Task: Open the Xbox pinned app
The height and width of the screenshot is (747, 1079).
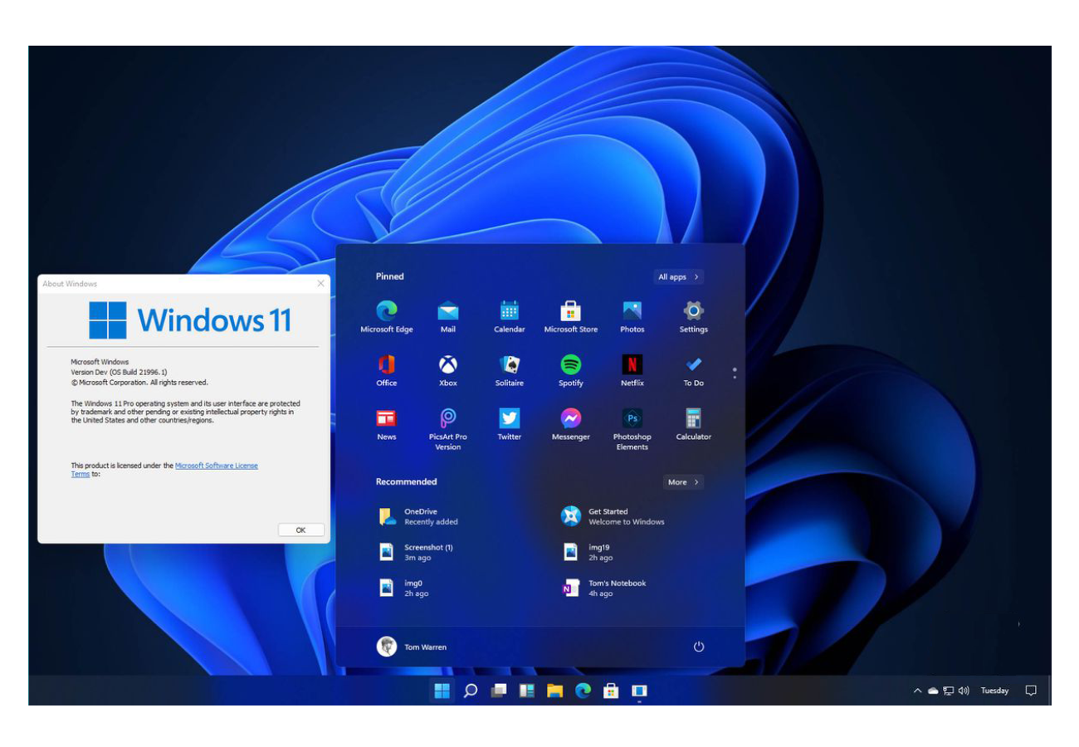Action: pyautogui.click(x=448, y=371)
